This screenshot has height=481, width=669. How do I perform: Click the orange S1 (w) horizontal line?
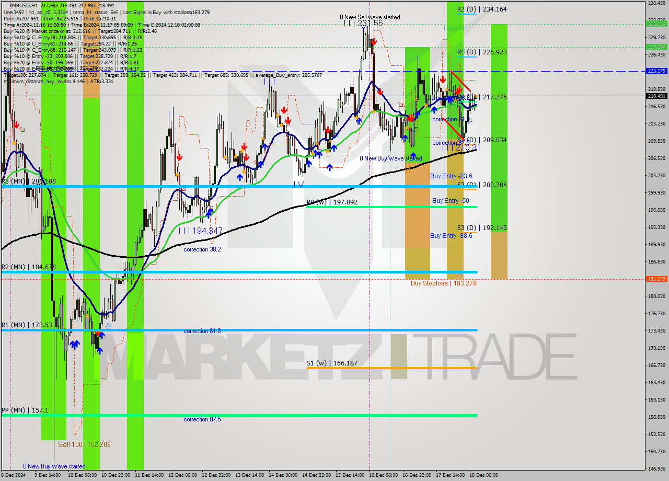pos(391,368)
